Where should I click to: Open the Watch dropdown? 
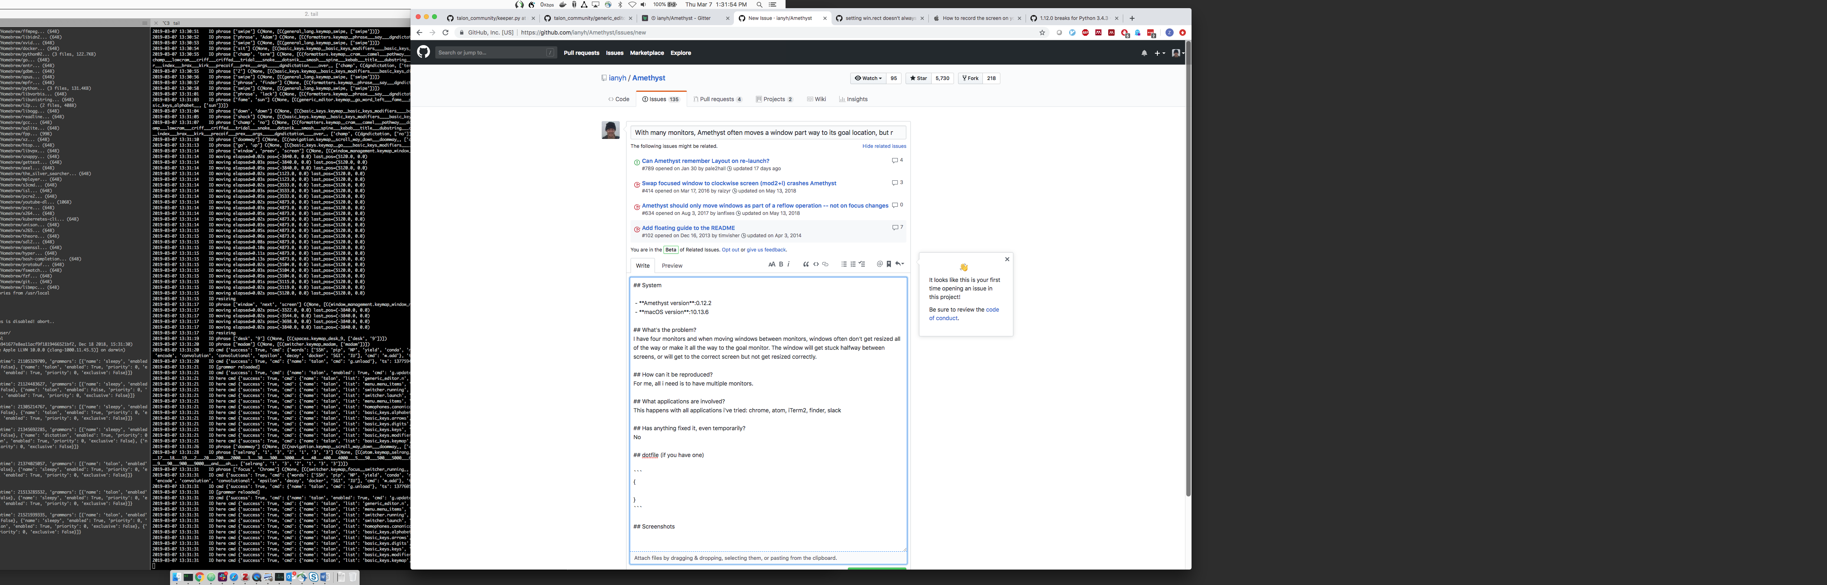point(868,78)
